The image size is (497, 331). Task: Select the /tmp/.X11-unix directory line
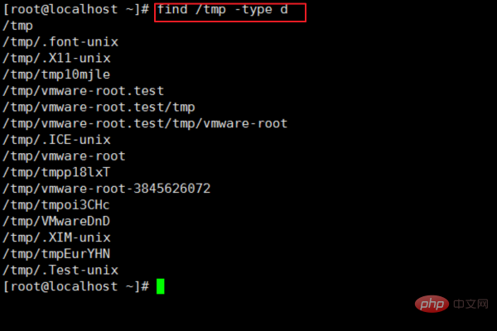coord(46,59)
